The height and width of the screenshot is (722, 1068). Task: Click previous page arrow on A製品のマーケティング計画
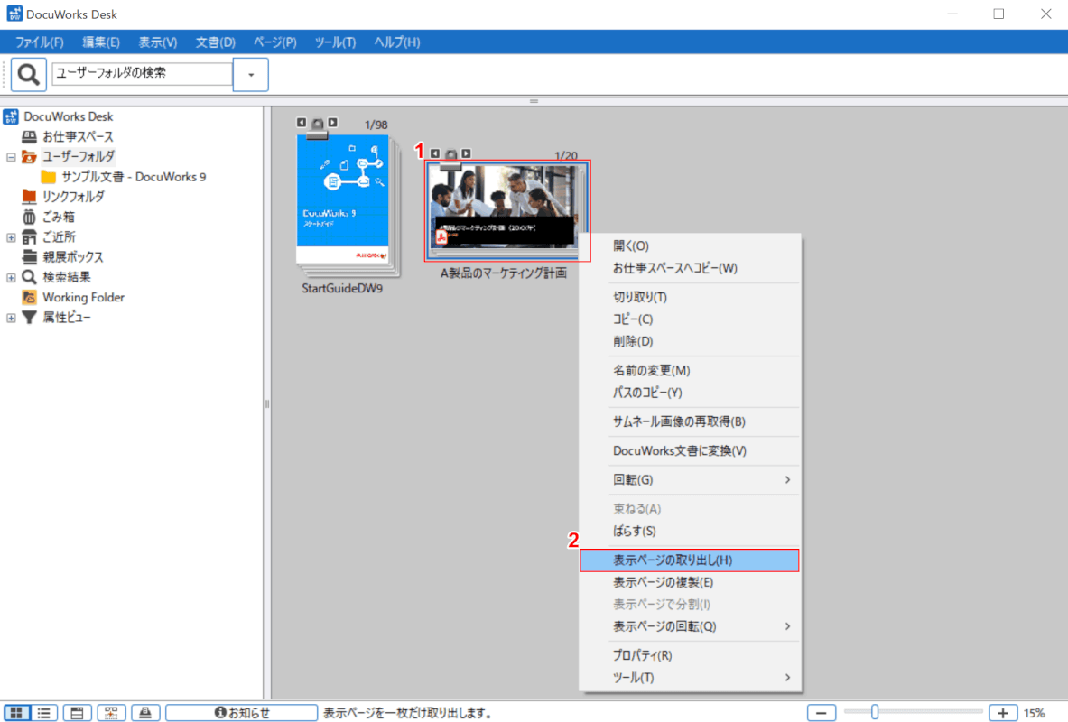(436, 153)
